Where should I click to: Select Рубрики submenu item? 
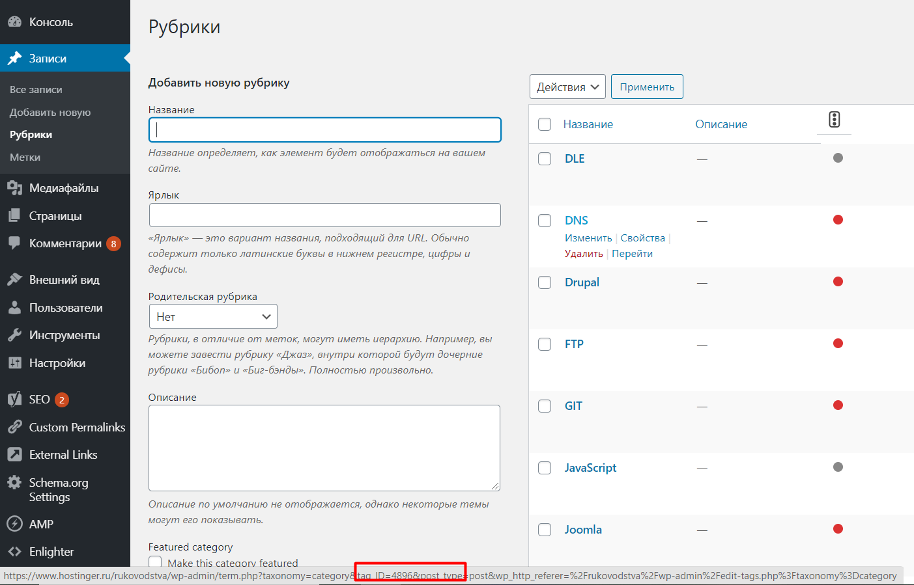[31, 135]
